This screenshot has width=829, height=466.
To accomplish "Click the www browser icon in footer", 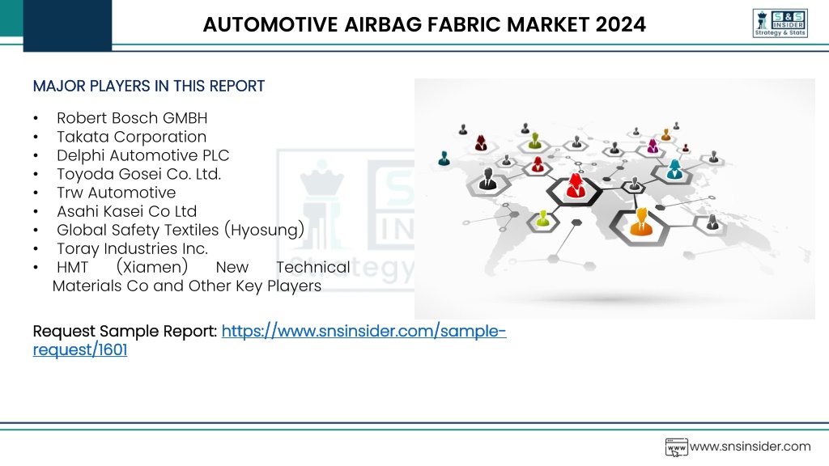I will [676, 447].
